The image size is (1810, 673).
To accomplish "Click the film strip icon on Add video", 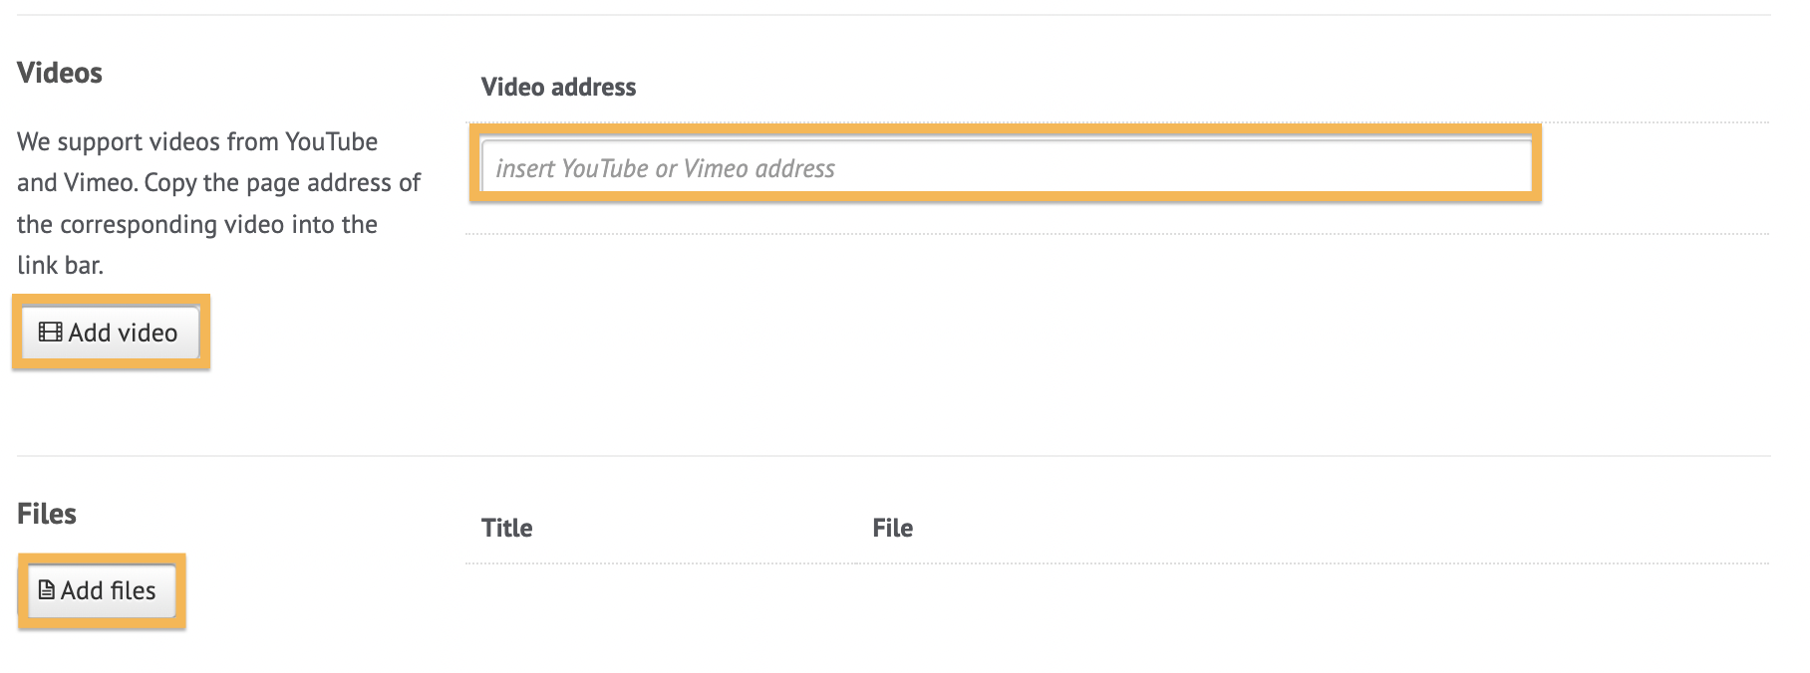I will (x=50, y=333).
